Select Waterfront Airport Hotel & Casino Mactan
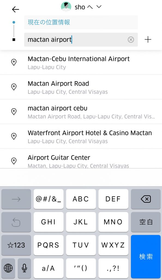This screenshot has width=162, height=280. pos(81,136)
